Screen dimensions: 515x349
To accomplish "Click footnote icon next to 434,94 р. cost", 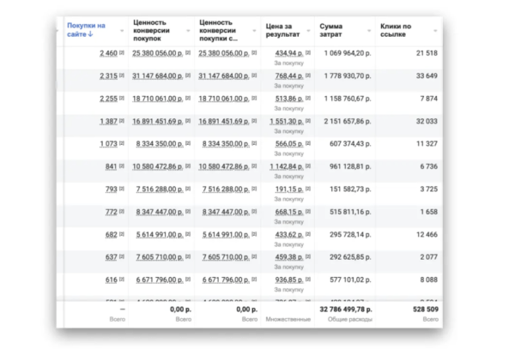I will click(306, 53).
